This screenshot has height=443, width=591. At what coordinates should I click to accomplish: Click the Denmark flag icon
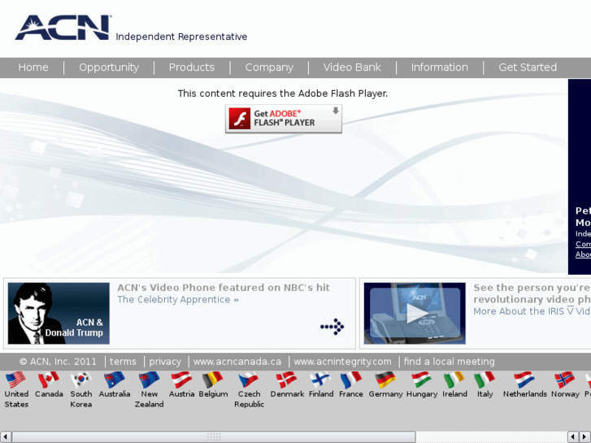click(287, 380)
